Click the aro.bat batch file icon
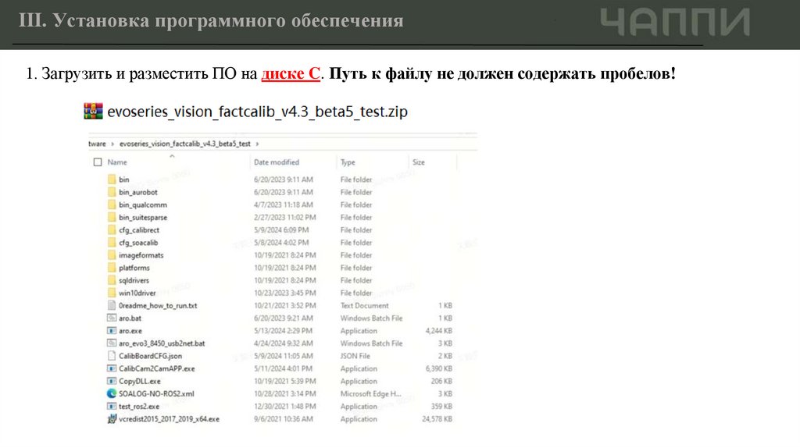The height and width of the screenshot is (448, 800). coord(112,318)
